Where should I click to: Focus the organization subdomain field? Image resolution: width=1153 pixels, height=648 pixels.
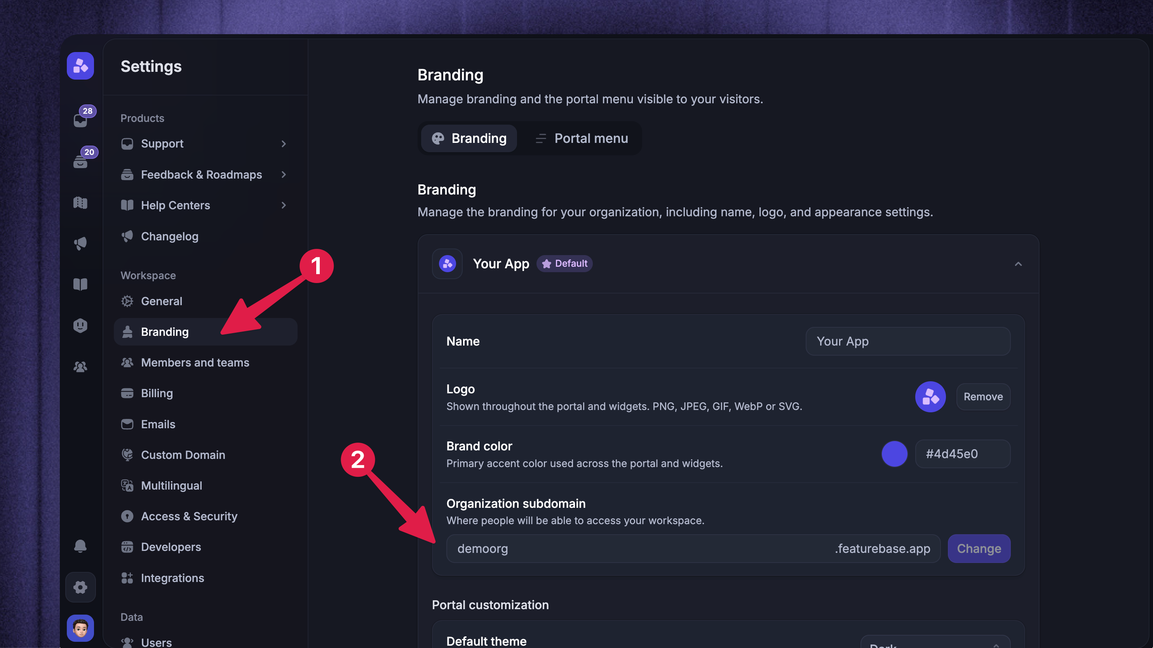coord(693,549)
